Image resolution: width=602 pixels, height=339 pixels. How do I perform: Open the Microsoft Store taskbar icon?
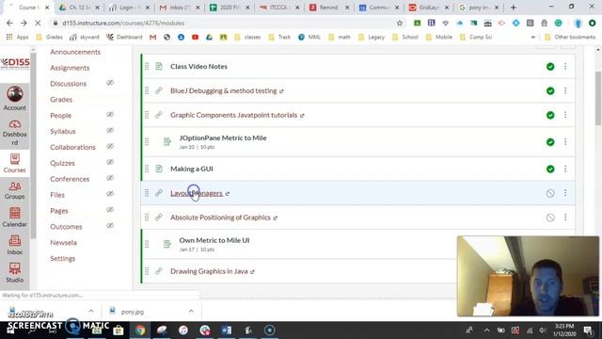[119, 330]
